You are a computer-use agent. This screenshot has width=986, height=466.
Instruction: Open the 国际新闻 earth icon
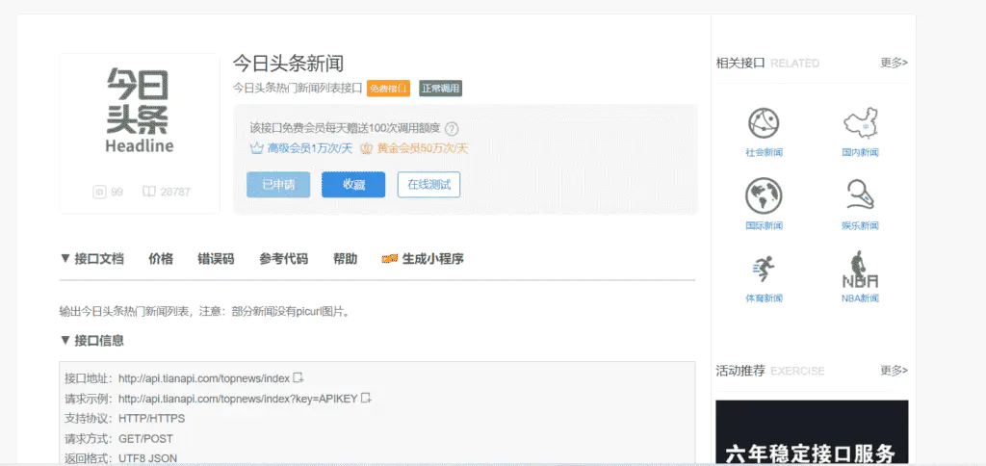tap(764, 195)
